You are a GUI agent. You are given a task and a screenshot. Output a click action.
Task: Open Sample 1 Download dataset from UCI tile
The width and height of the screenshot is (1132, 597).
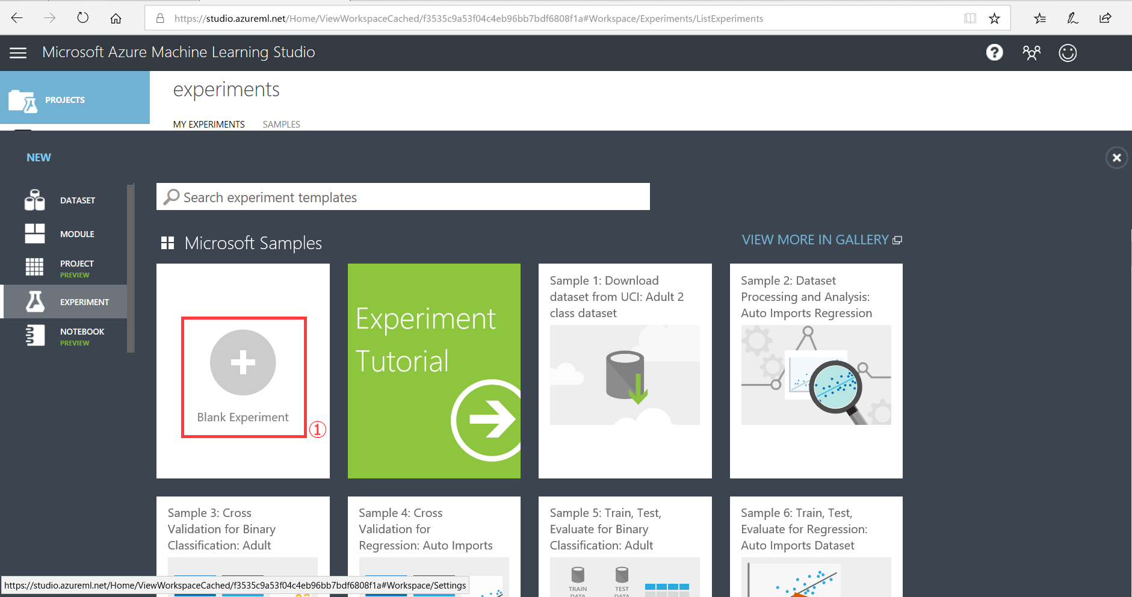[625, 371]
